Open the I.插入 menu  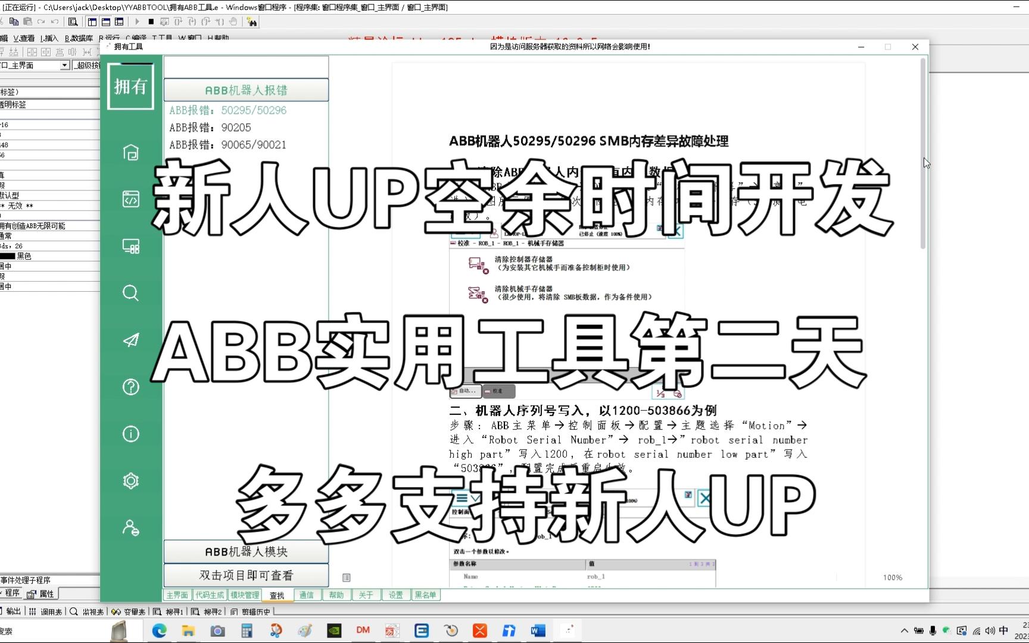point(49,38)
